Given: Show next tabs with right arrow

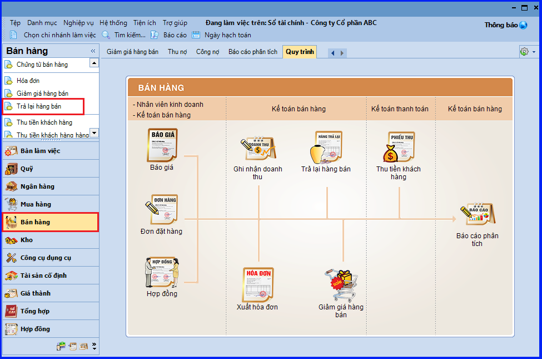Looking at the screenshot, I should (x=342, y=53).
